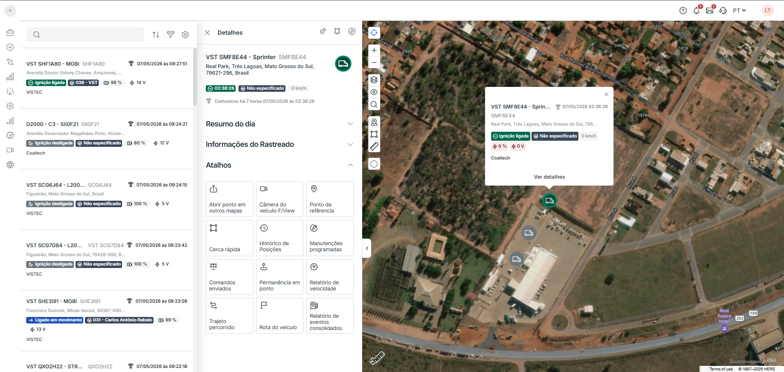Select the ruler measure tool
Image resolution: width=784 pixels, height=372 pixels.
[374, 146]
